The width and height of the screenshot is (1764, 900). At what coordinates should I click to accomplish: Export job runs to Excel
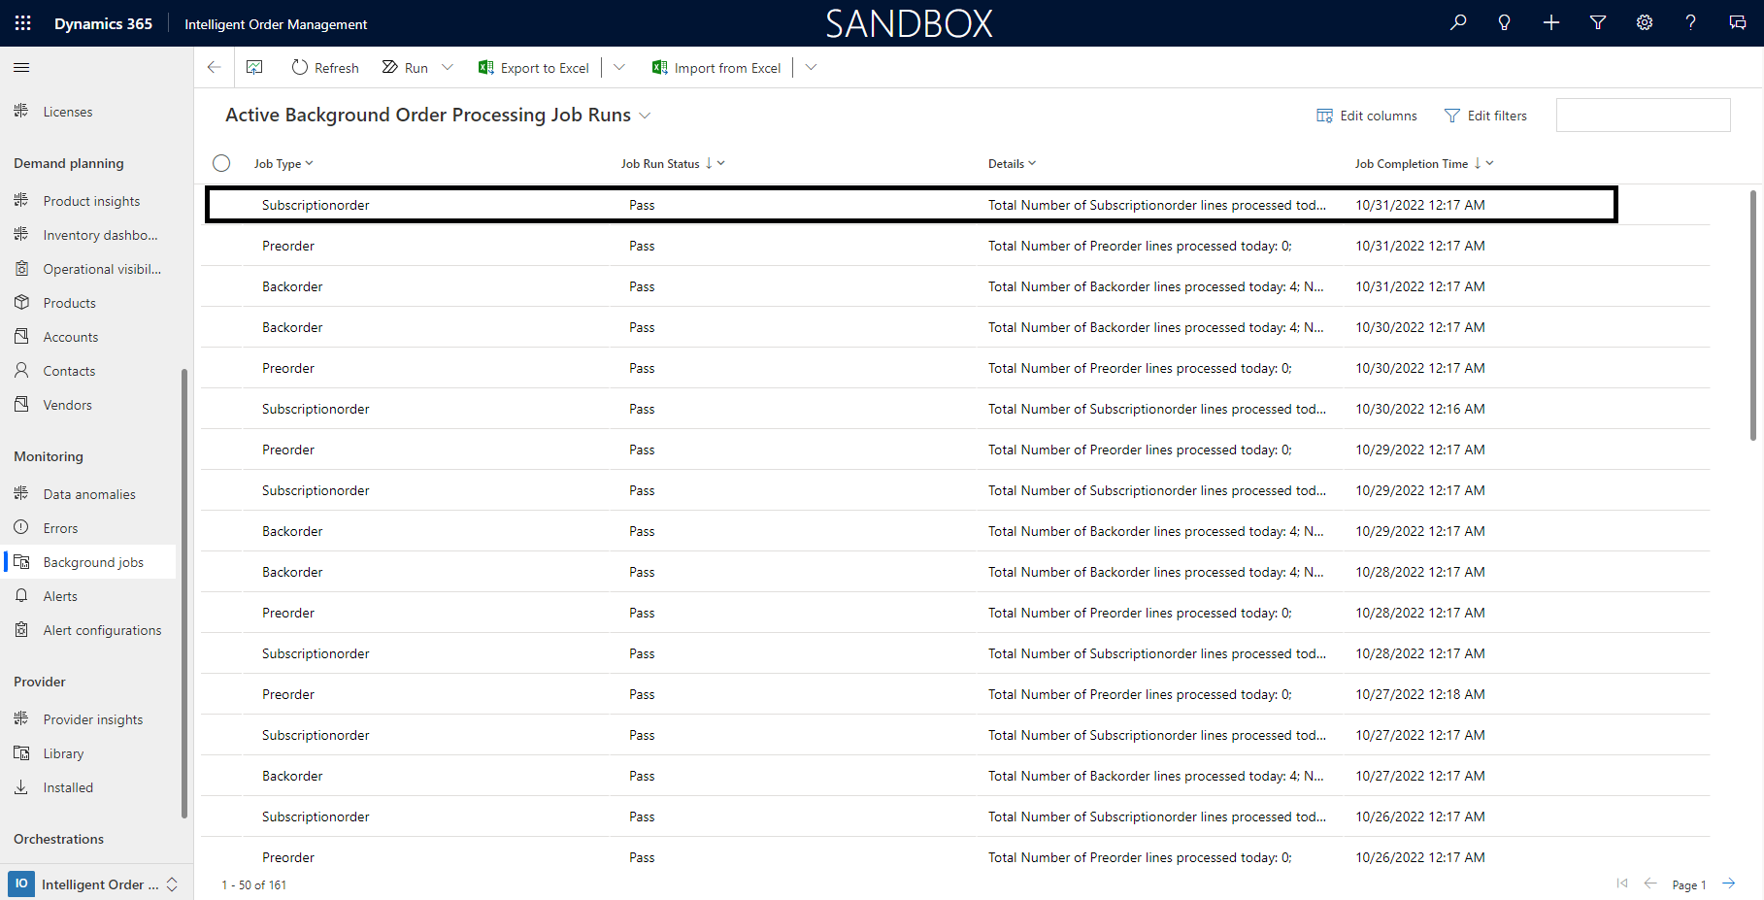pyautogui.click(x=533, y=67)
